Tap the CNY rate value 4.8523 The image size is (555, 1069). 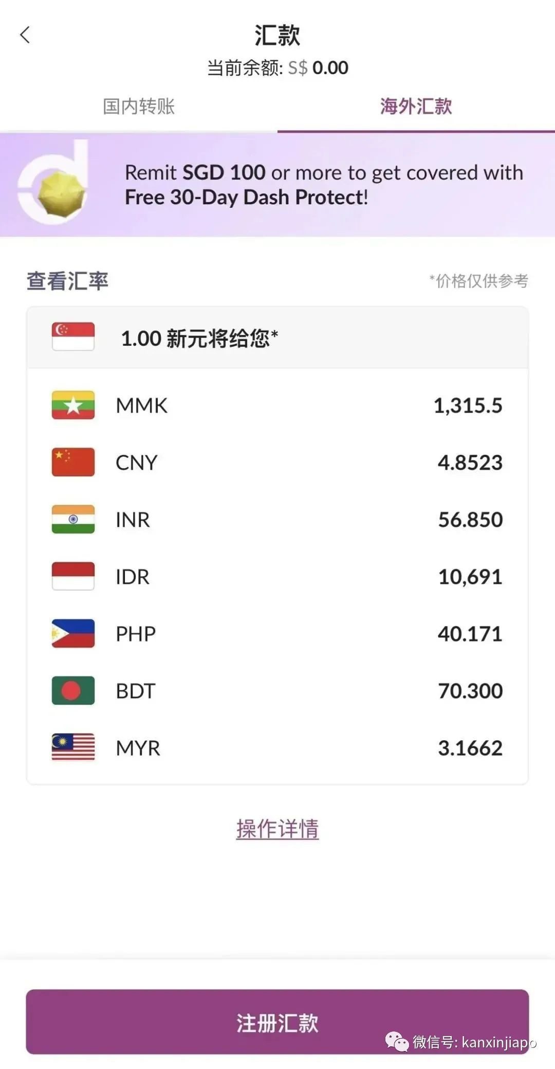[469, 462]
